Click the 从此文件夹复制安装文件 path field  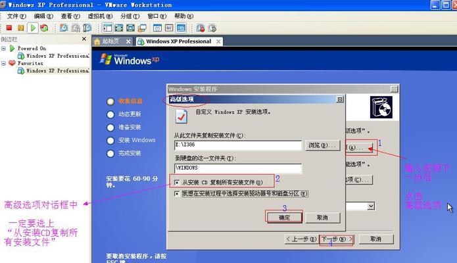click(x=238, y=145)
